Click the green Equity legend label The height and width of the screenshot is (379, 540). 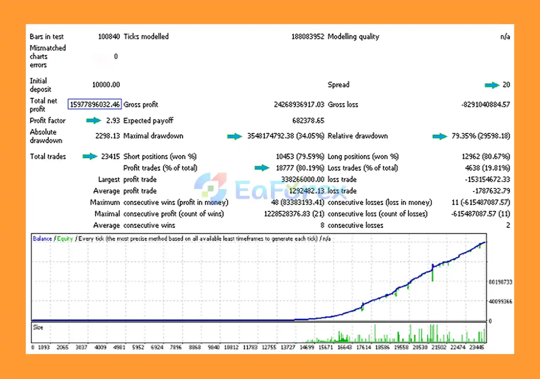65,239
